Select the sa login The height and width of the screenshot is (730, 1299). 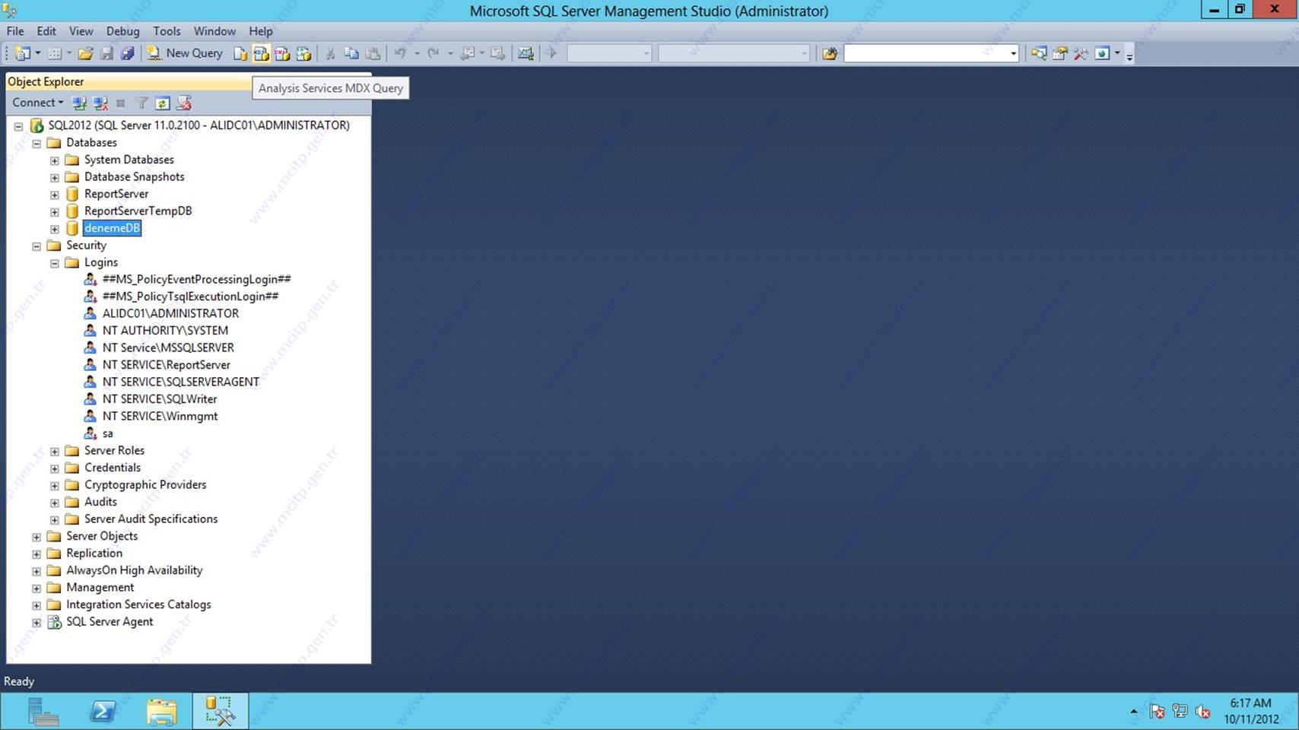pyautogui.click(x=107, y=433)
